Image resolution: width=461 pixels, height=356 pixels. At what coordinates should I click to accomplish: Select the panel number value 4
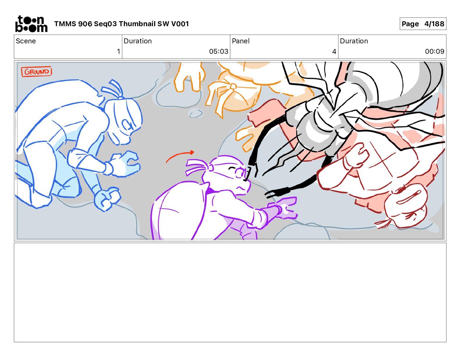334,51
